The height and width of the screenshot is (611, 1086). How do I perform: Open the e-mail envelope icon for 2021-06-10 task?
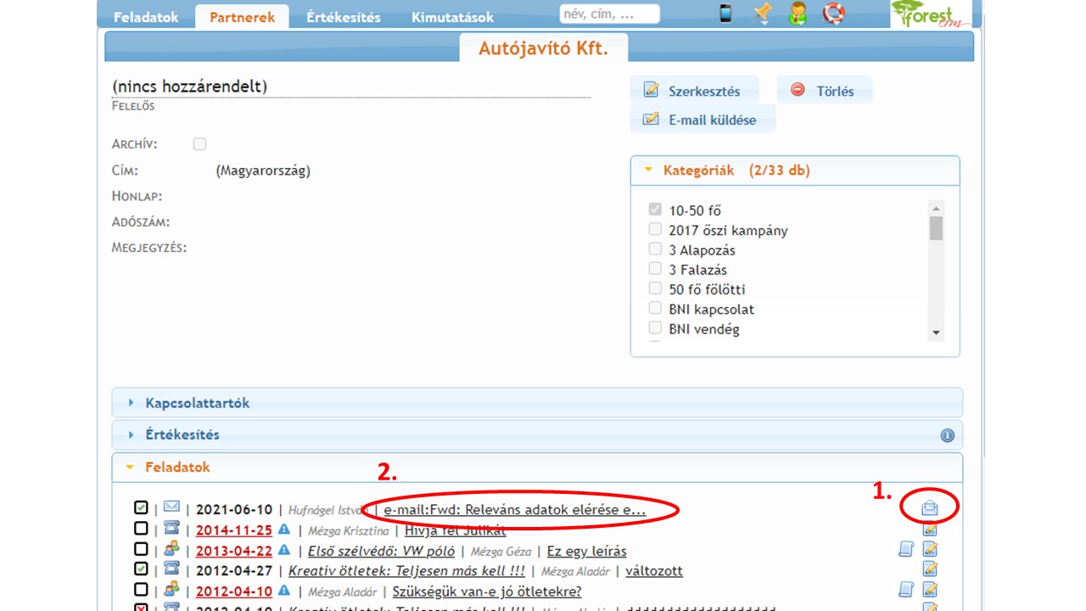[930, 508]
